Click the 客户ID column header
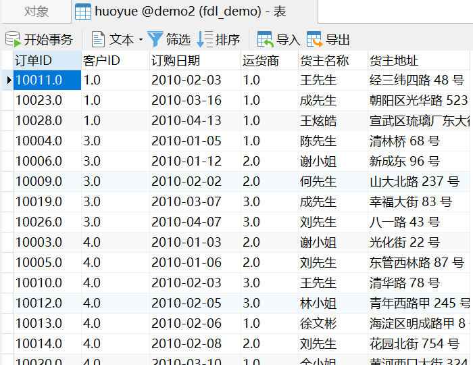This screenshot has width=473, height=365. click(x=116, y=61)
